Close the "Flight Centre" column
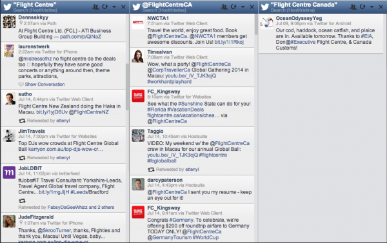 123,7
